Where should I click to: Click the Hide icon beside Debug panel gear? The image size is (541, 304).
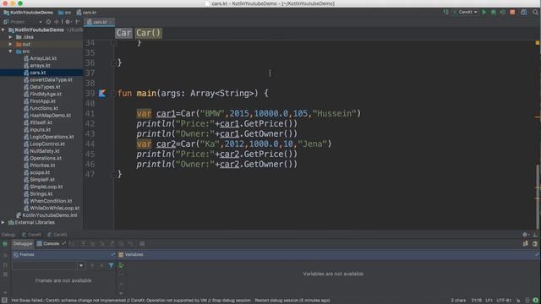tap(535, 235)
